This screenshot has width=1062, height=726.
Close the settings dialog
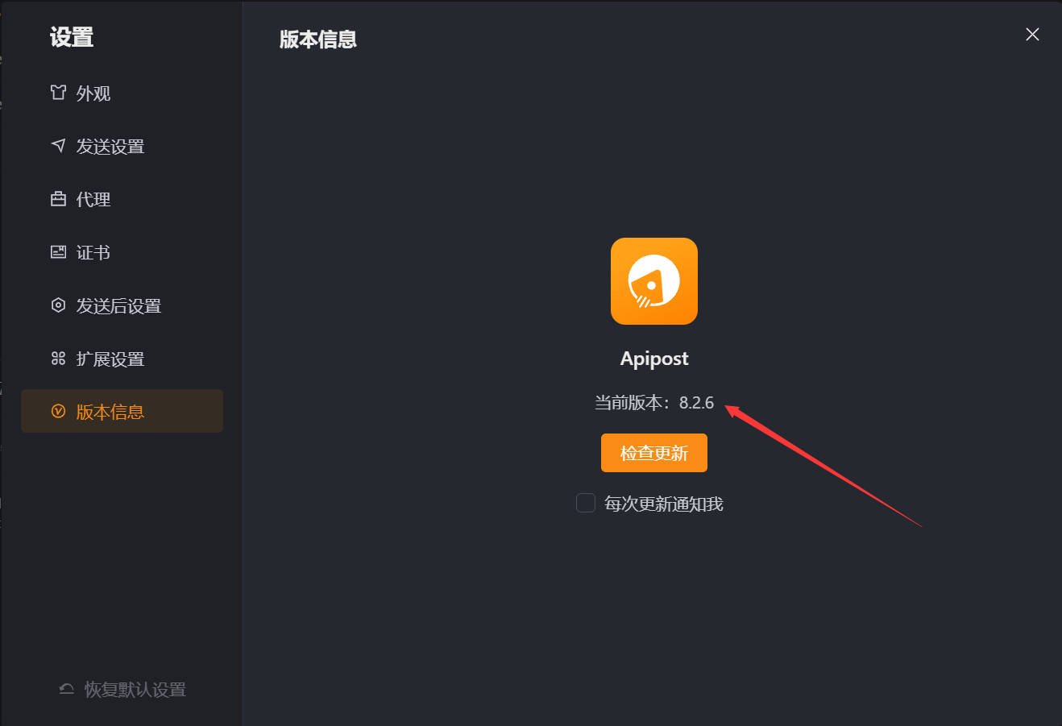1031,34
